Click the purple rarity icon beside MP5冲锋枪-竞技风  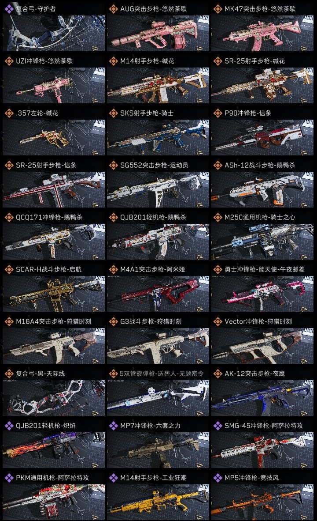point(217,478)
